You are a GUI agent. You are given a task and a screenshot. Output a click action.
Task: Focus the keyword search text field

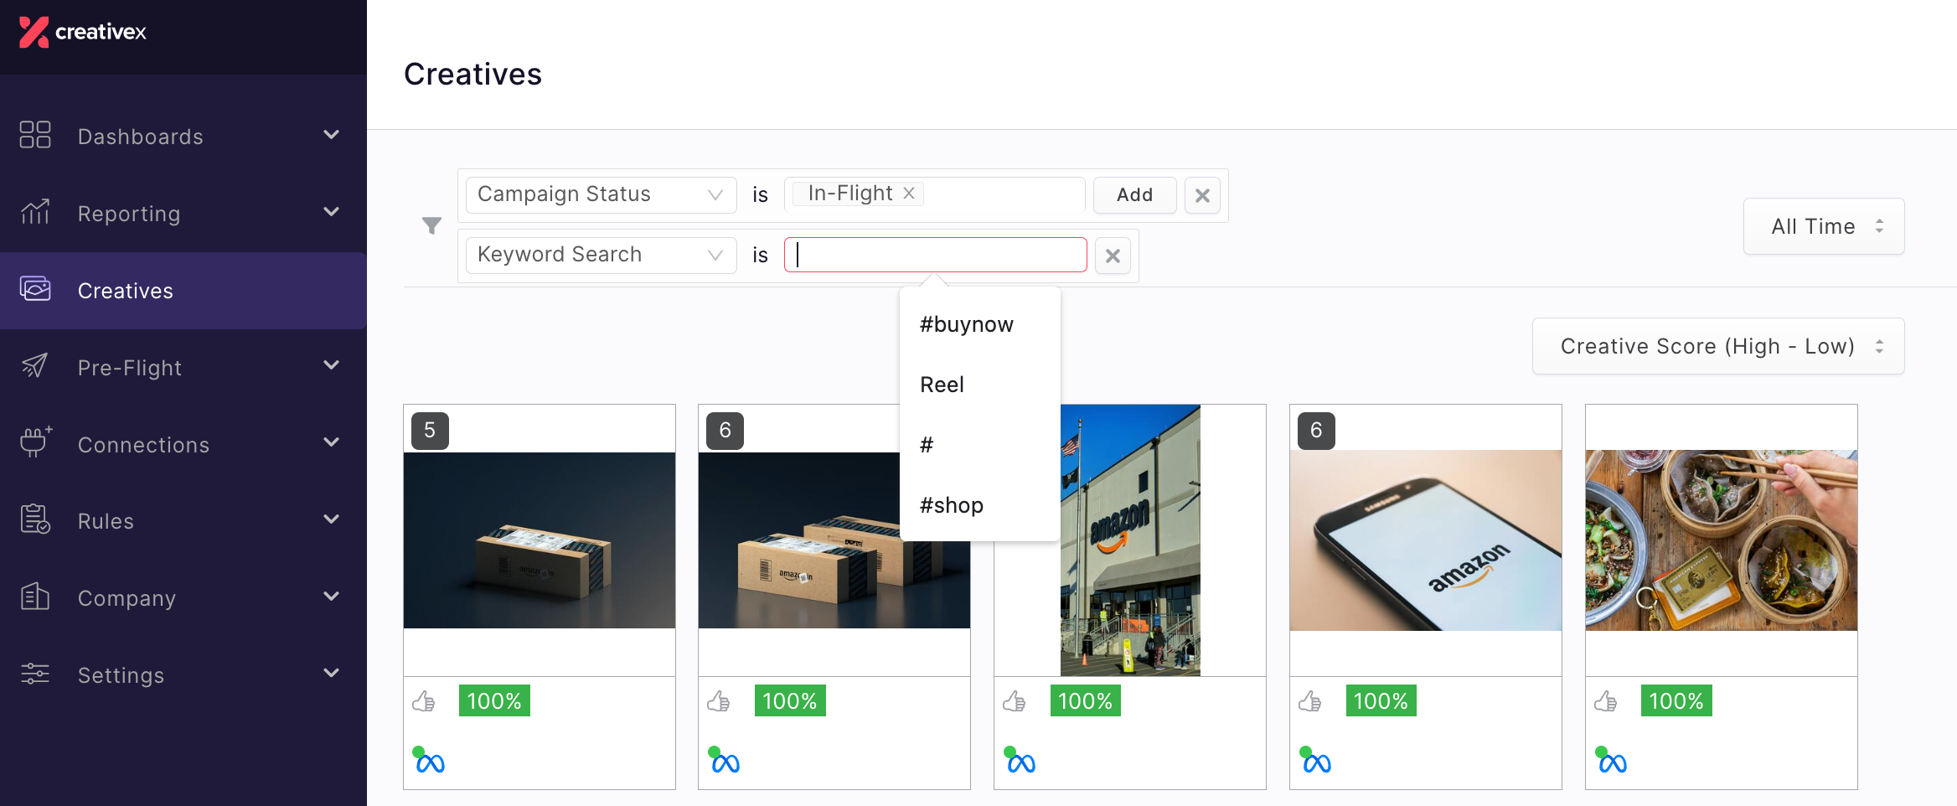935,255
